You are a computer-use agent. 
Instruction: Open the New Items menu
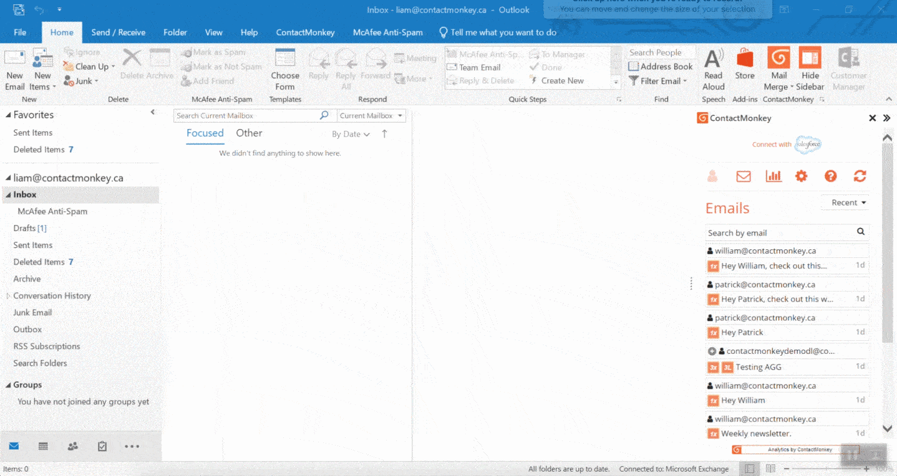tap(42, 70)
